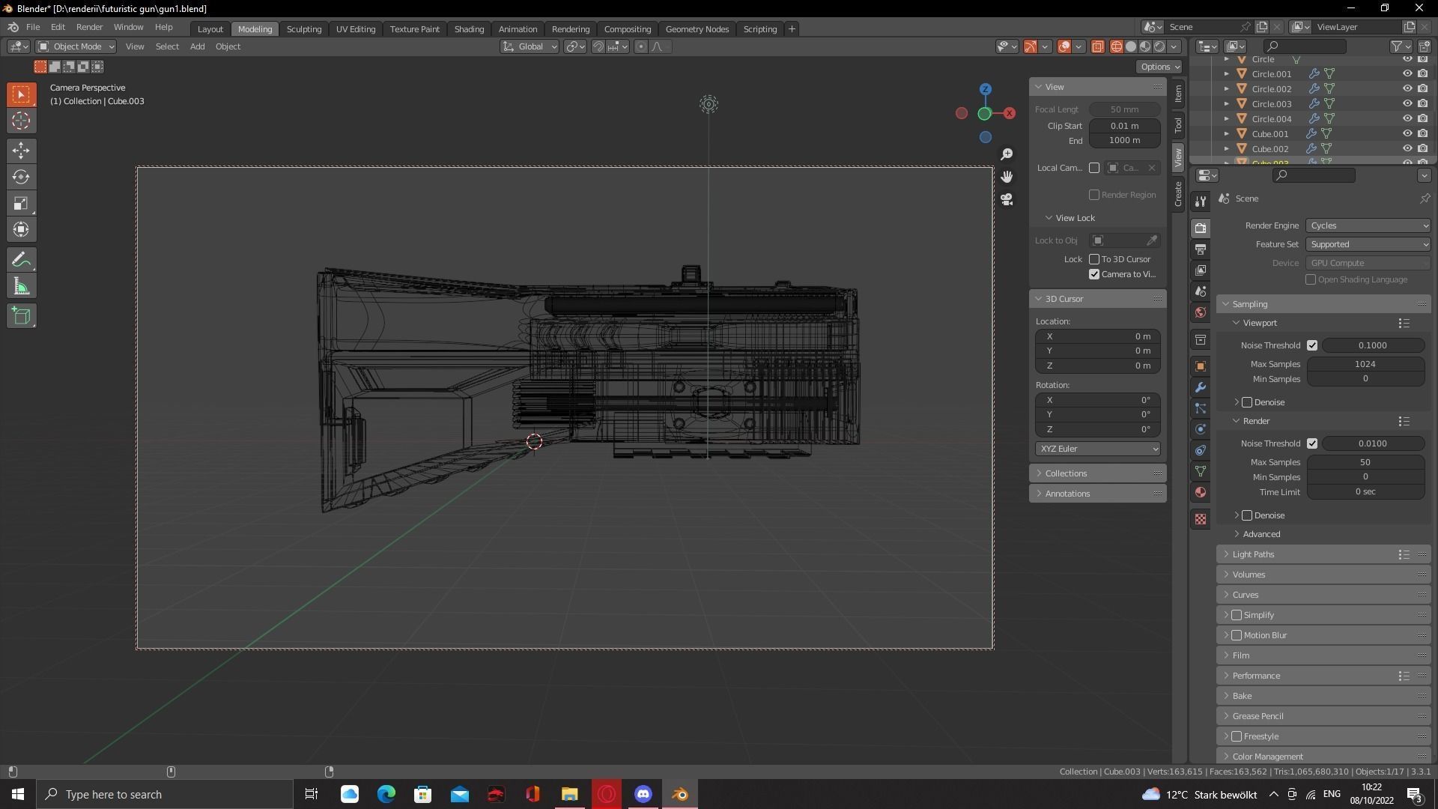Activate the Rotate tool
Screen dimensions: 1438x809
click(x=21, y=177)
